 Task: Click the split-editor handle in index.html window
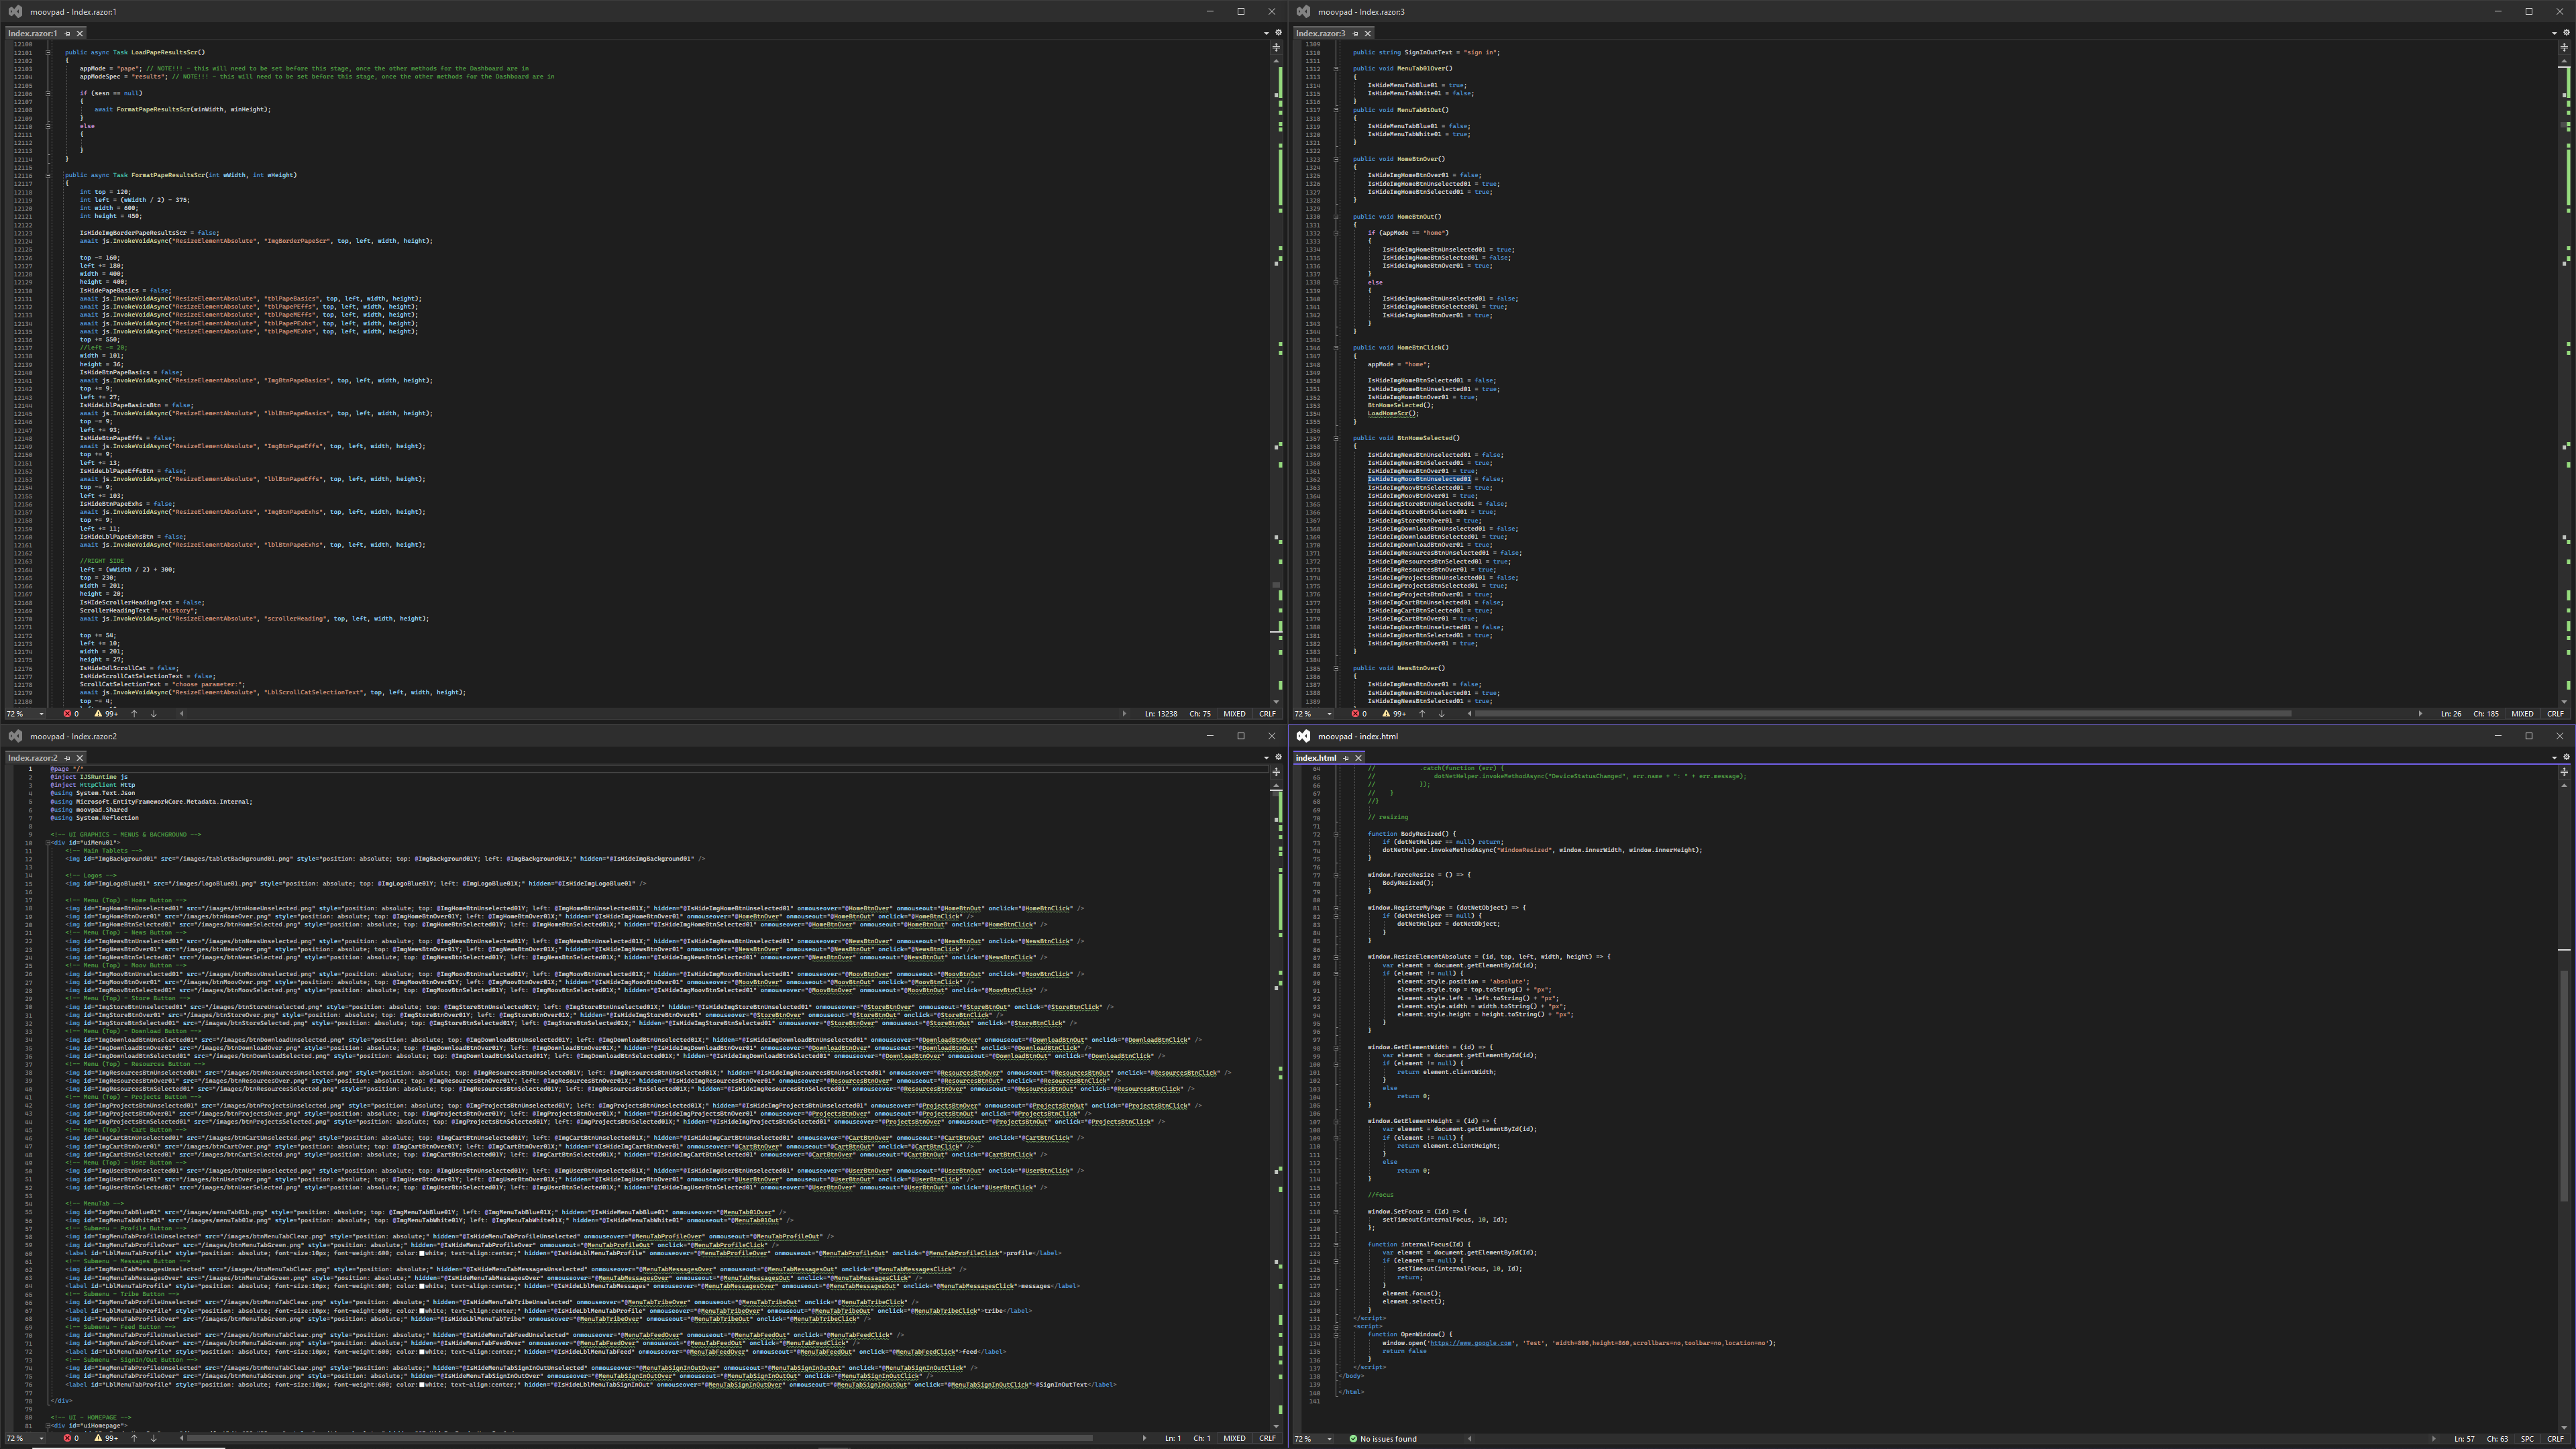pyautogui.click(x=2564, y=772)
